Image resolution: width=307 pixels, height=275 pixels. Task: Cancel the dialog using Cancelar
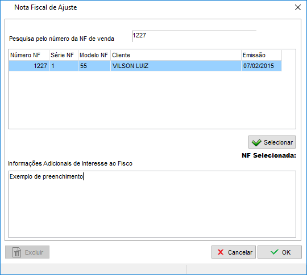point(234,252)
